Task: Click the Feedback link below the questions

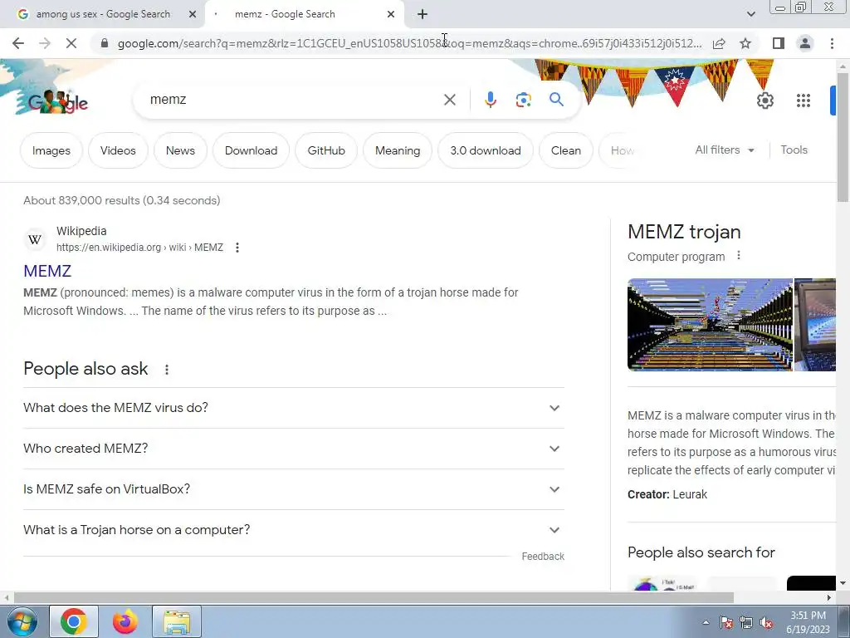Action: (x=543, y=557)
